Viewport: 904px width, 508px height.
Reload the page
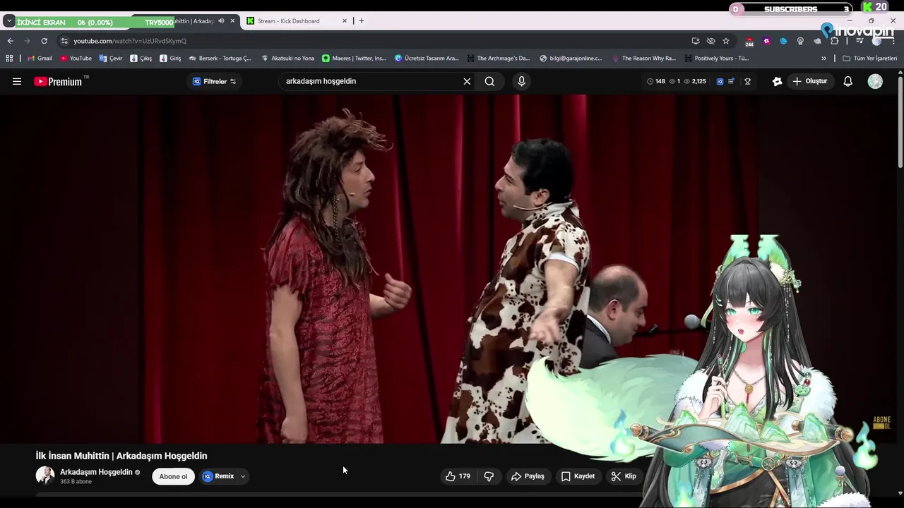[x=44, y=41]
